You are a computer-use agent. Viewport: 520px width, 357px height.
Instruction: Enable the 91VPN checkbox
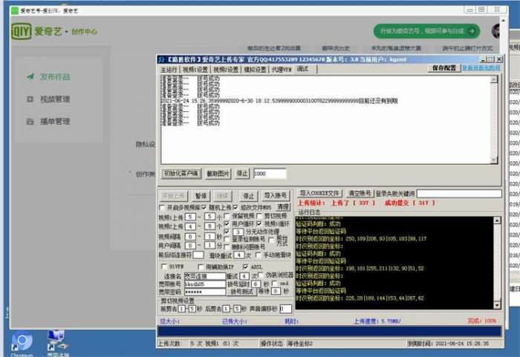(164, 266)
